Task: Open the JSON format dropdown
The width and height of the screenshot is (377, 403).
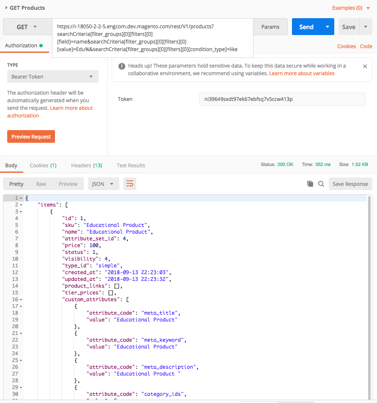Action: pos(103,184)
